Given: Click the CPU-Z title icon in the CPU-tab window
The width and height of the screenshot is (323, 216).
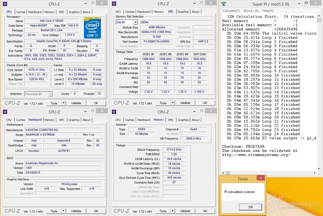Looking at the screenshot, I should point(5,4).
